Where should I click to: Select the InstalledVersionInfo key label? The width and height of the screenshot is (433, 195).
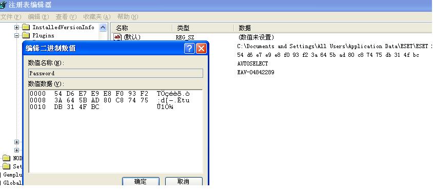(x=63, y=27)
